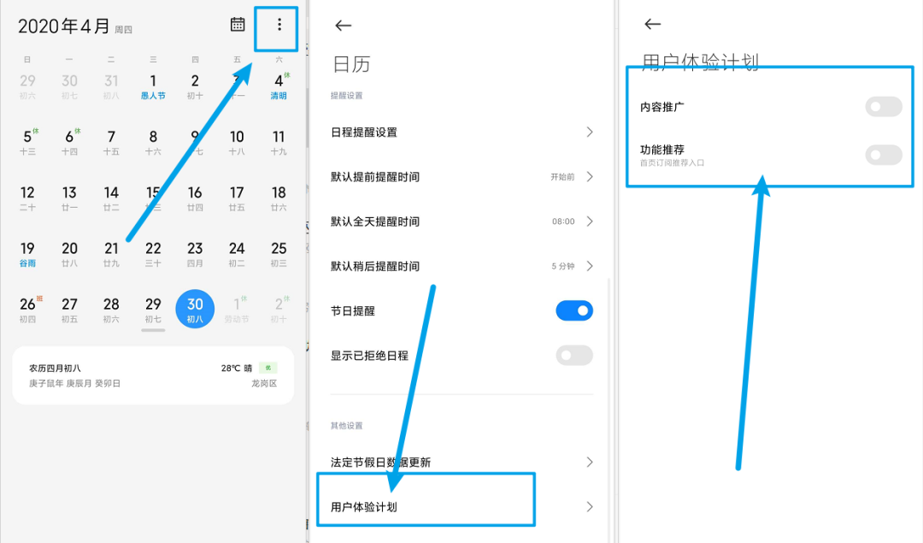923x543 pixels.
Task: Go back from the 日历 settings screen
Action: (x=344, y=26)
